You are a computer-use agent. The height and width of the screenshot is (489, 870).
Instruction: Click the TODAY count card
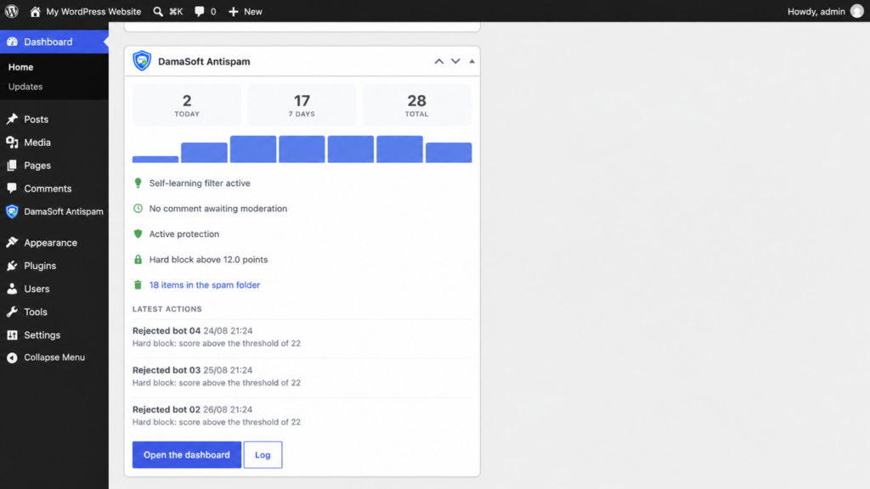click(187, 104)
